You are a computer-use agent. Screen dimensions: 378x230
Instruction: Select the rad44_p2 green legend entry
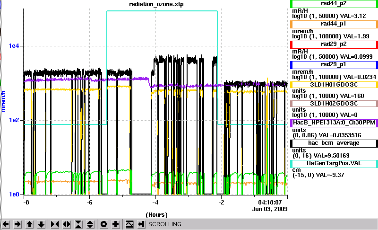click(x=334, y=4)
